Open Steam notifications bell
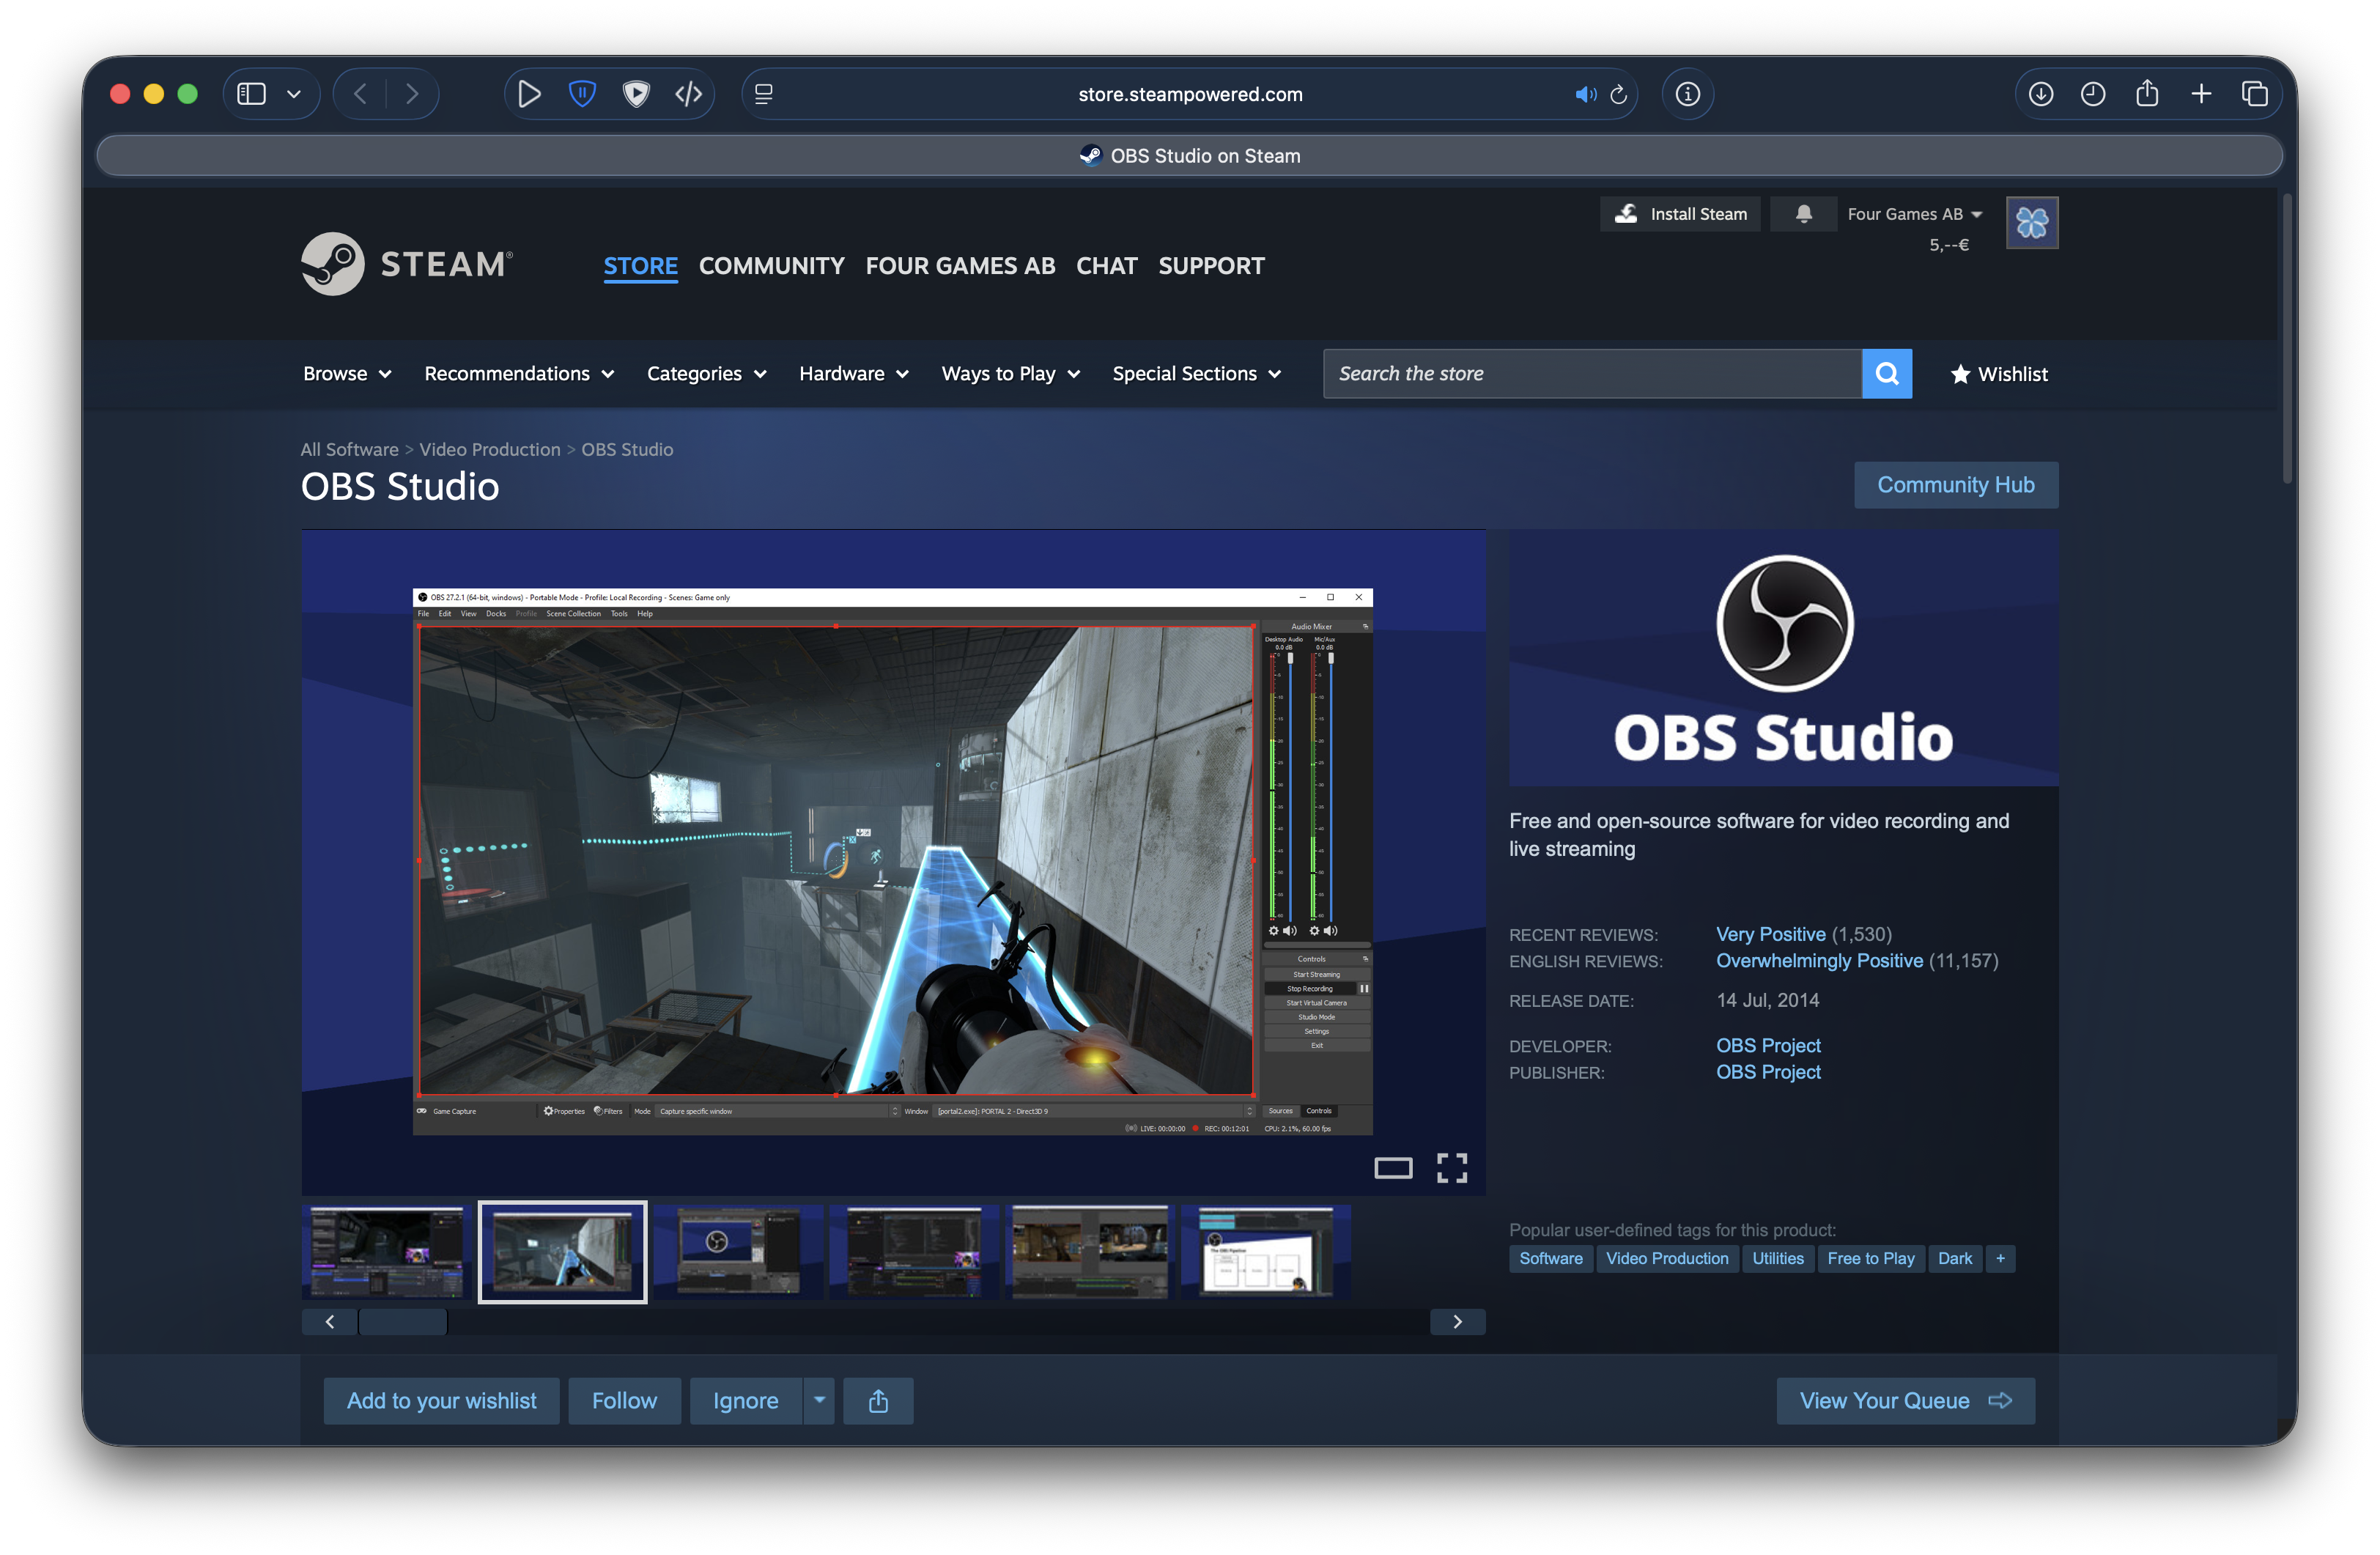The height and width of the screenshot is (1555, 2380). [x=1804, y=214]
